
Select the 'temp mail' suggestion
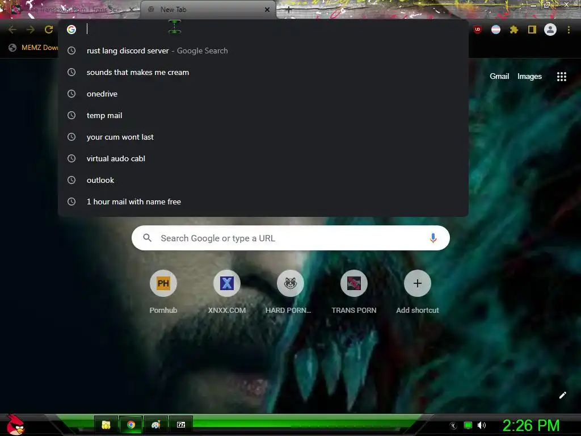263,115
